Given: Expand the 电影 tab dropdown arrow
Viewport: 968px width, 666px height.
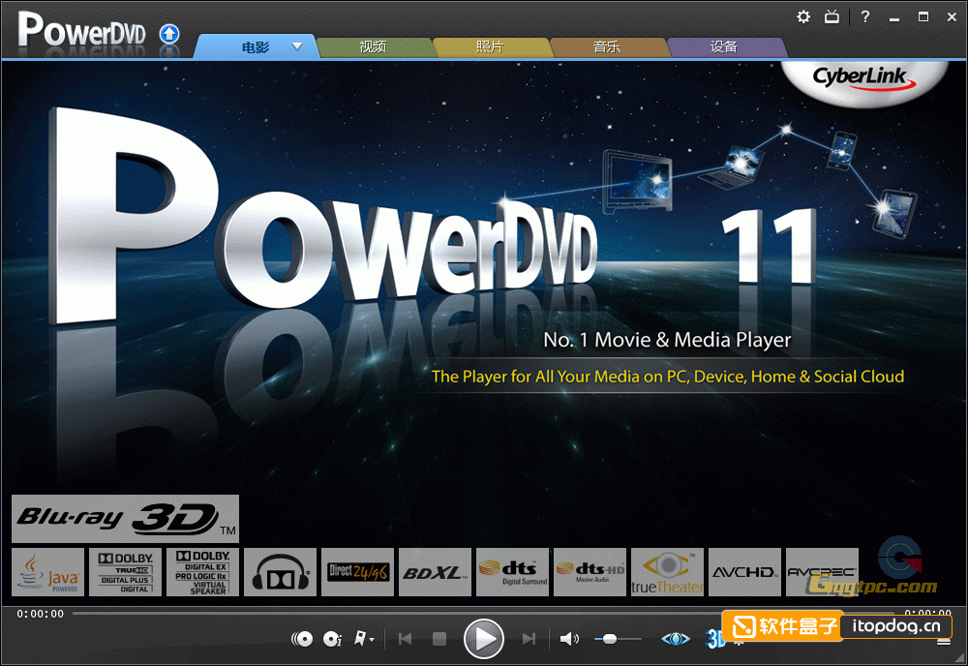Looking at the screenshot, I should 297,45.
